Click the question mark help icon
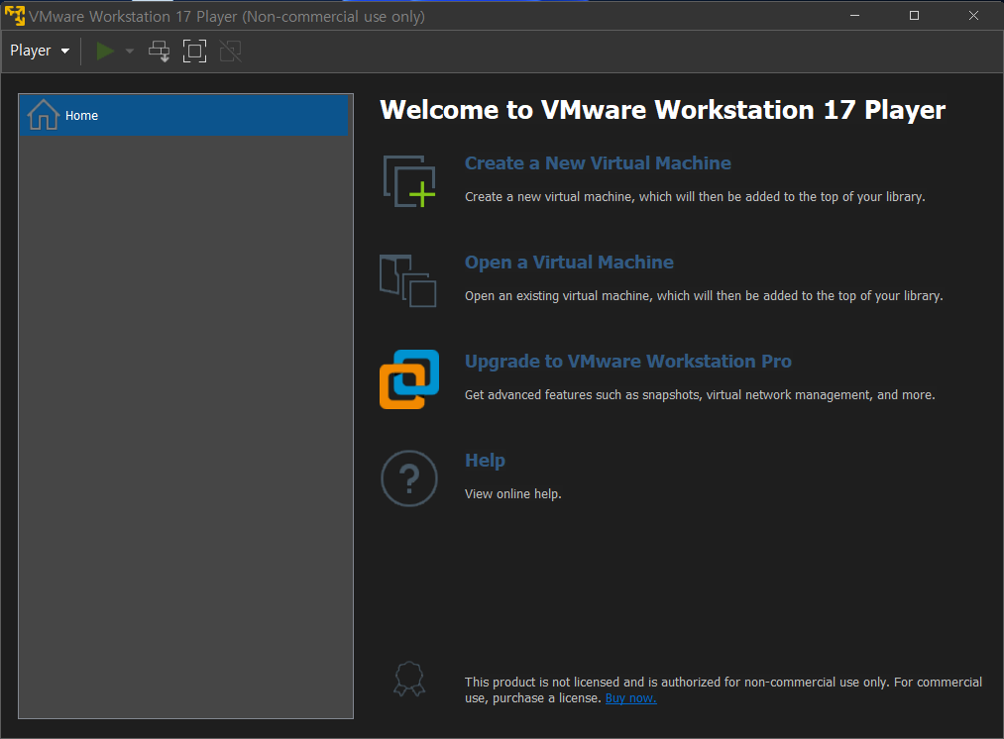 (409, 477)
